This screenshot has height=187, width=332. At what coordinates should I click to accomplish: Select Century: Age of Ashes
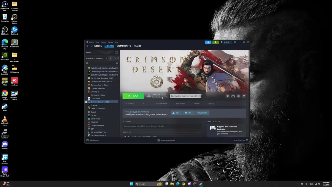coord(100,85)
